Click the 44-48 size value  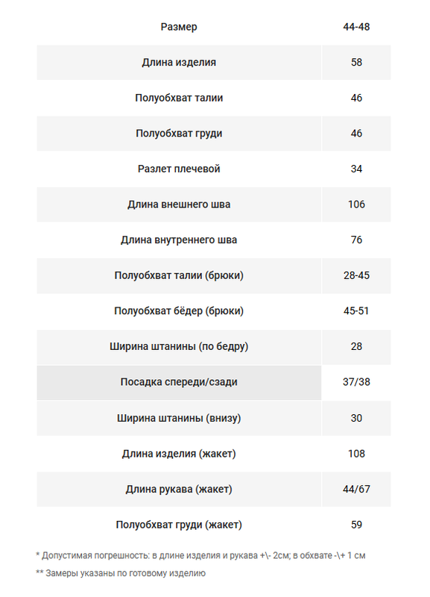point(356,27)
